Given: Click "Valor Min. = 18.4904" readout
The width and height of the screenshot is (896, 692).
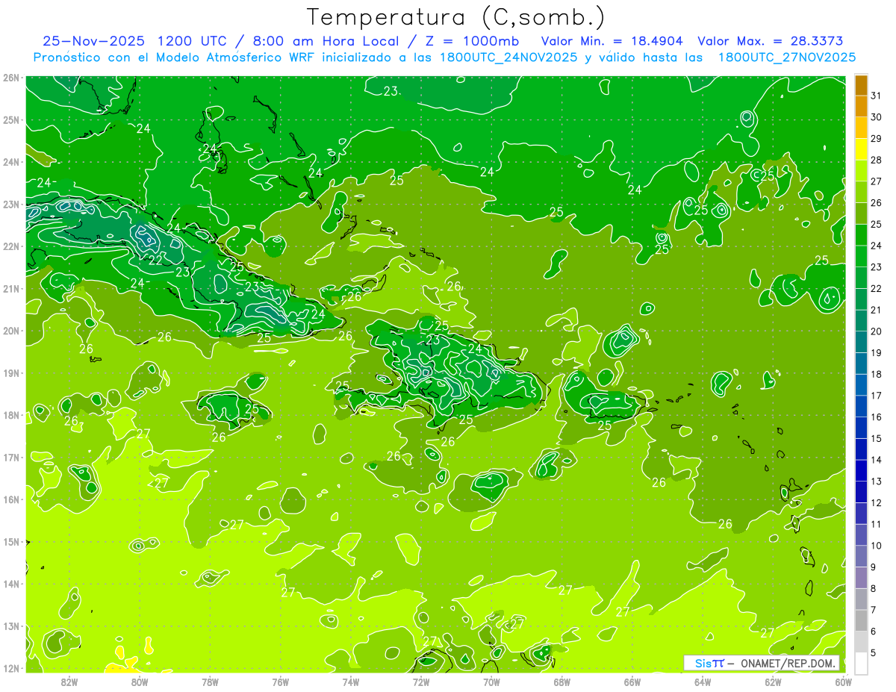Looking at the screenshot, I should pos(612,41).
